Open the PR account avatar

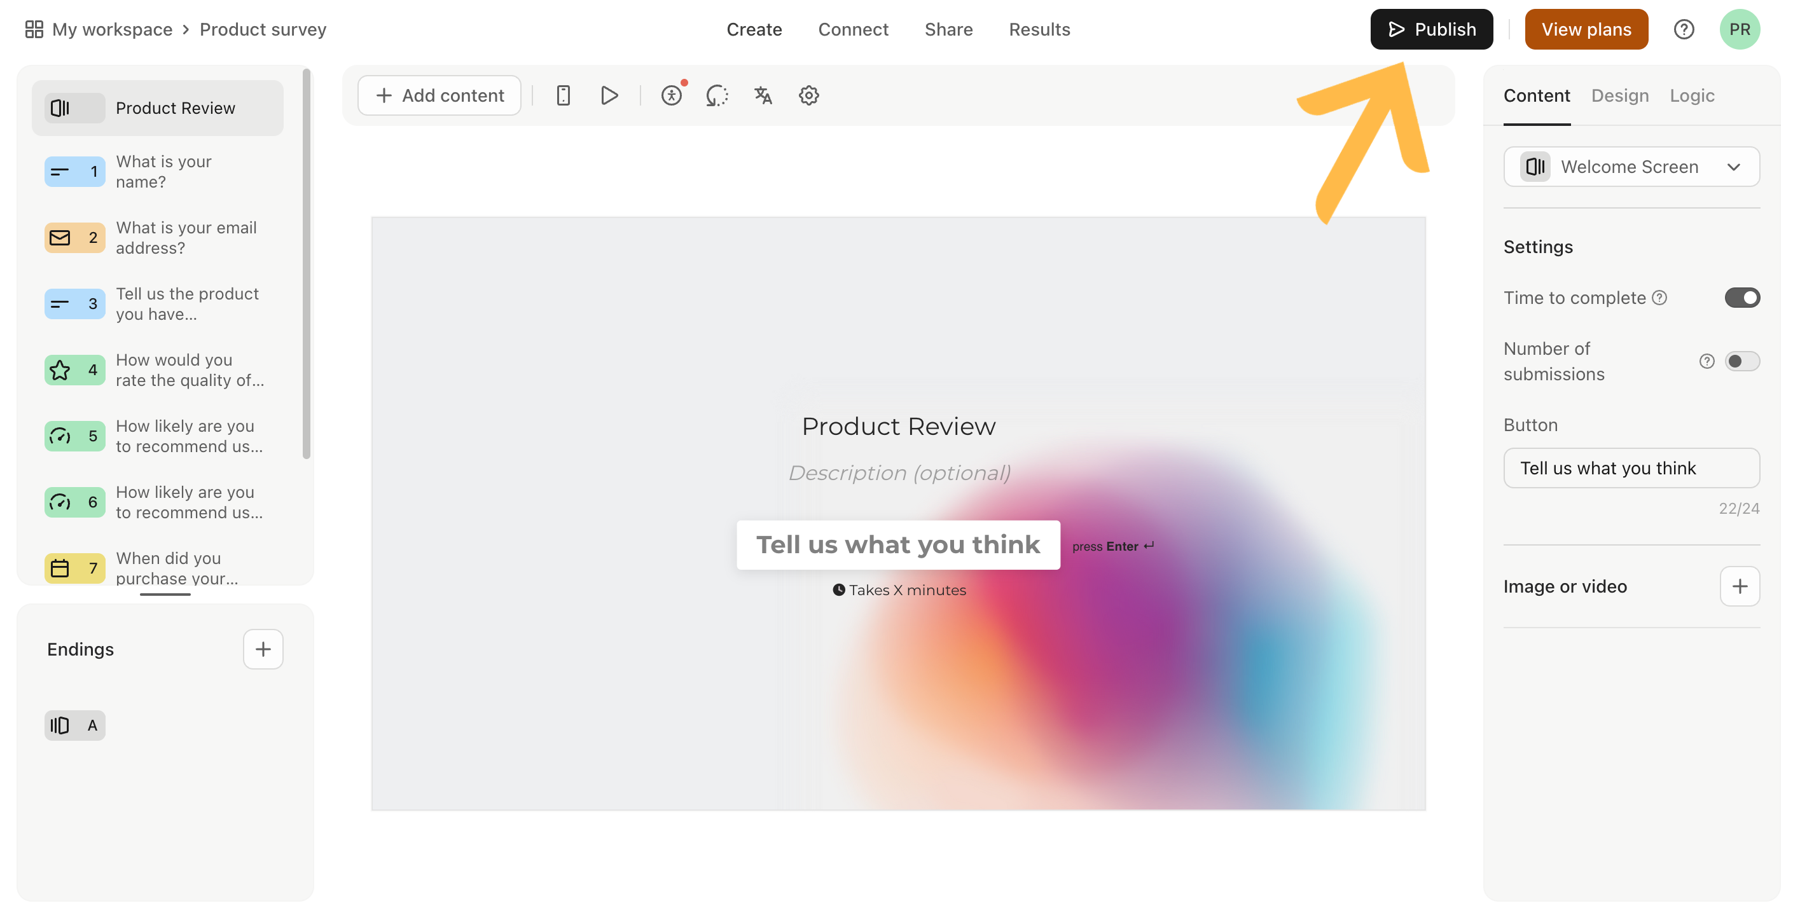click(1739, 29)
